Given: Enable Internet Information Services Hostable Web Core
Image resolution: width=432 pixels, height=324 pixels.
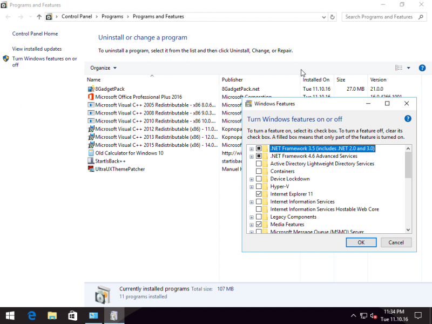Looking at the screenshot, I should (x=259, y=210).
